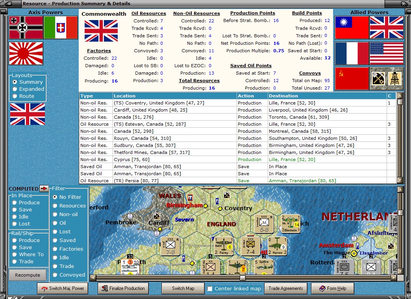Viewport: 411px width, 299px height.
Task: Choose the Japanese rising sun flag
Action: [26, 53]
